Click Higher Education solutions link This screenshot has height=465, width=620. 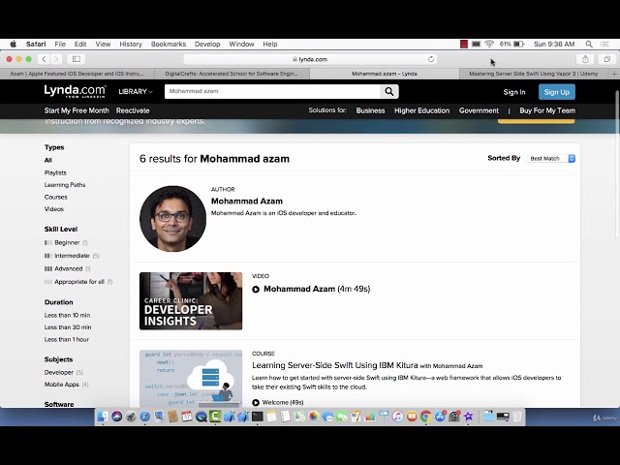point(422,110)
